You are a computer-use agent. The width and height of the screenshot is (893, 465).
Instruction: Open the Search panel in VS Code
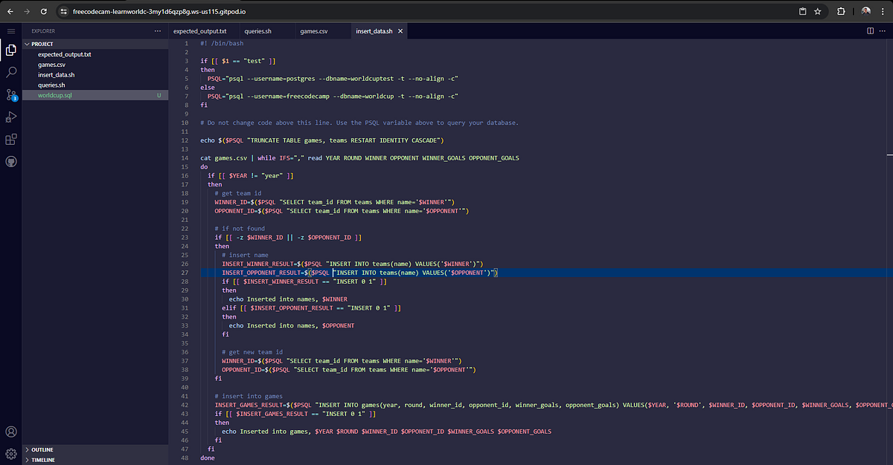pyautogui.click(x=10, y=72)
